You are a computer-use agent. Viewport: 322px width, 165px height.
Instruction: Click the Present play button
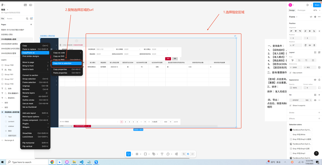click(x=307, y=5)
